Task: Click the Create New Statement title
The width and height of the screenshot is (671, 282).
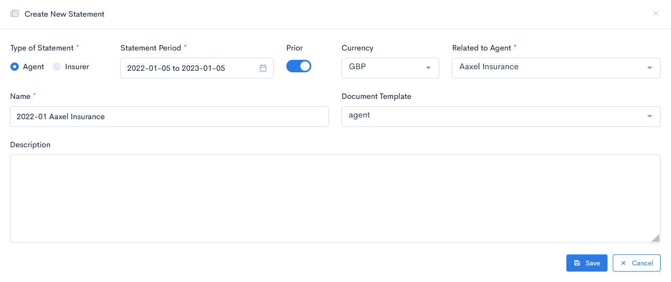Action: [x=65, y=14]
